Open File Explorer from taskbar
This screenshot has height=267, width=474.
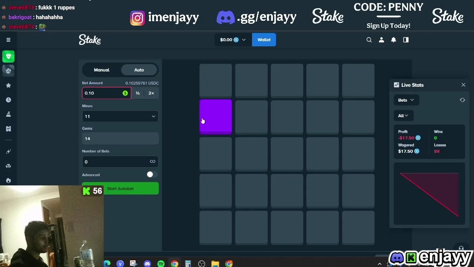pyautogui.click(x=215, y=264)
